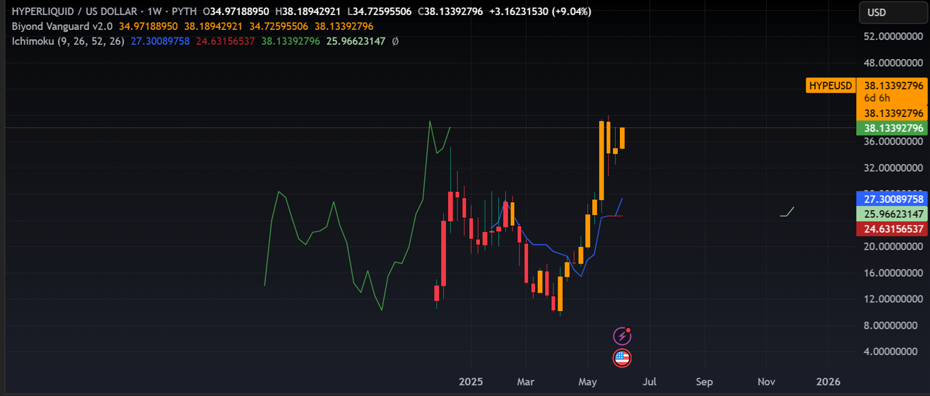Click the 6d 6h bar countdown label
Screen dimensions: 930x396
877,98
